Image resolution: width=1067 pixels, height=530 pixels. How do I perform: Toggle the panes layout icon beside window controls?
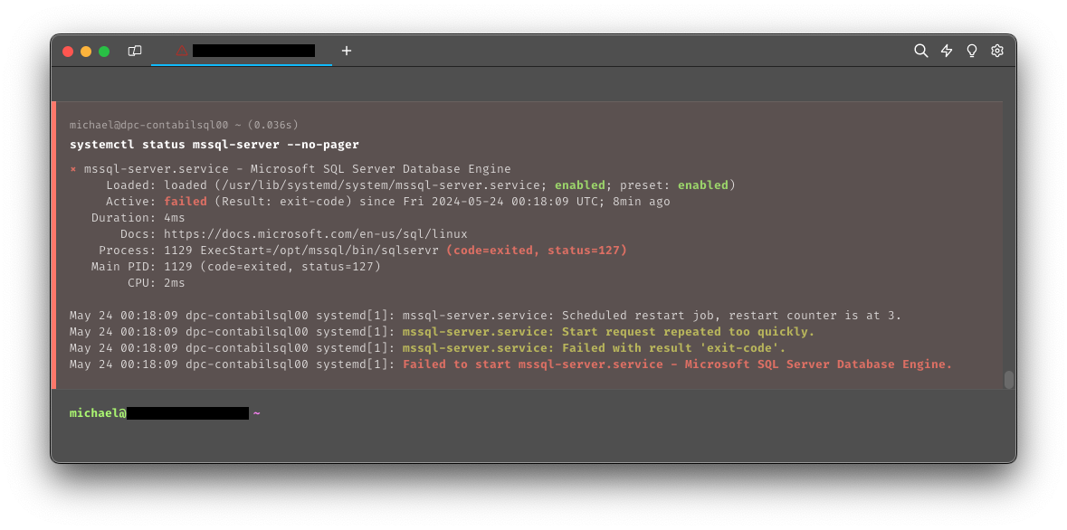pyautogui.click(x=135, y=51)
